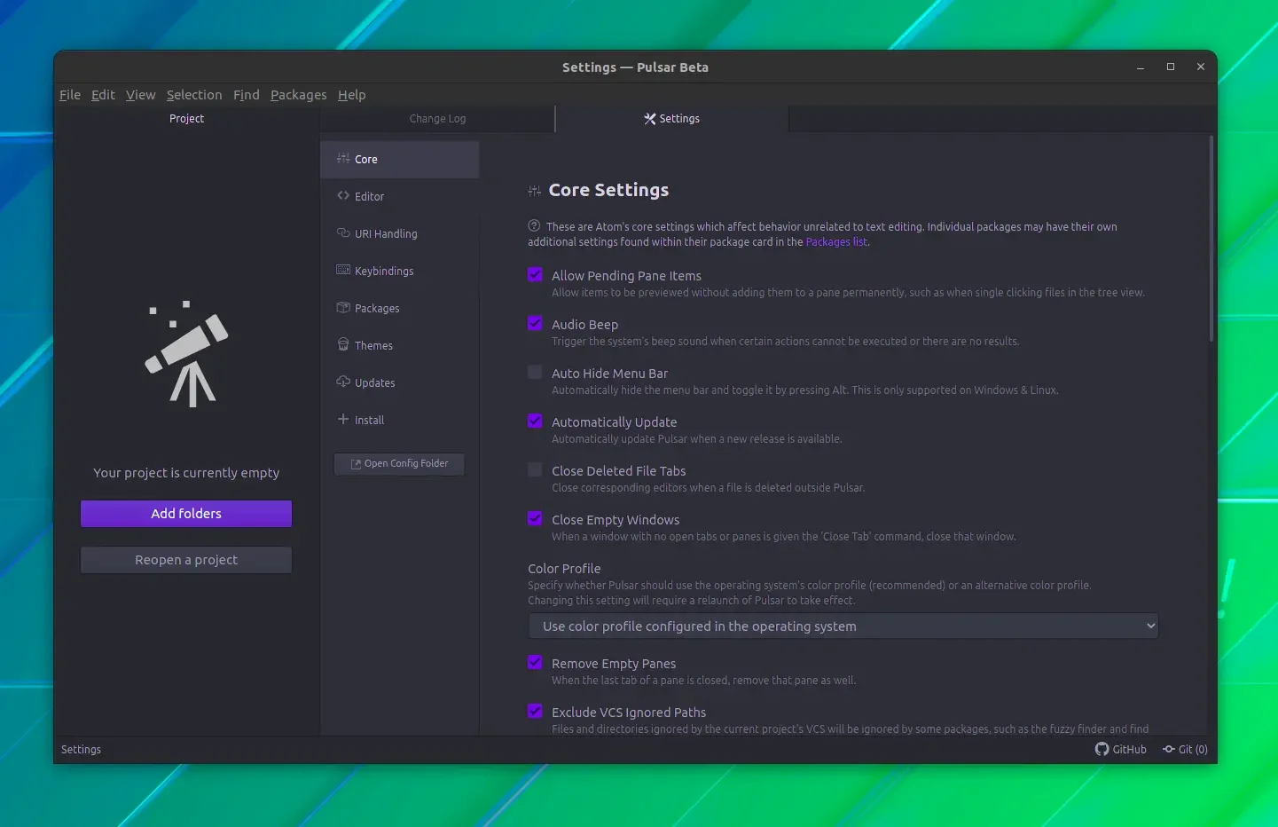
Task: Enable the Close Deleted File Tabs checkbox
Action: pos(535,470)
